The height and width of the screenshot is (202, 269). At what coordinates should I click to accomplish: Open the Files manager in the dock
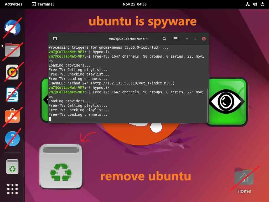12,50
